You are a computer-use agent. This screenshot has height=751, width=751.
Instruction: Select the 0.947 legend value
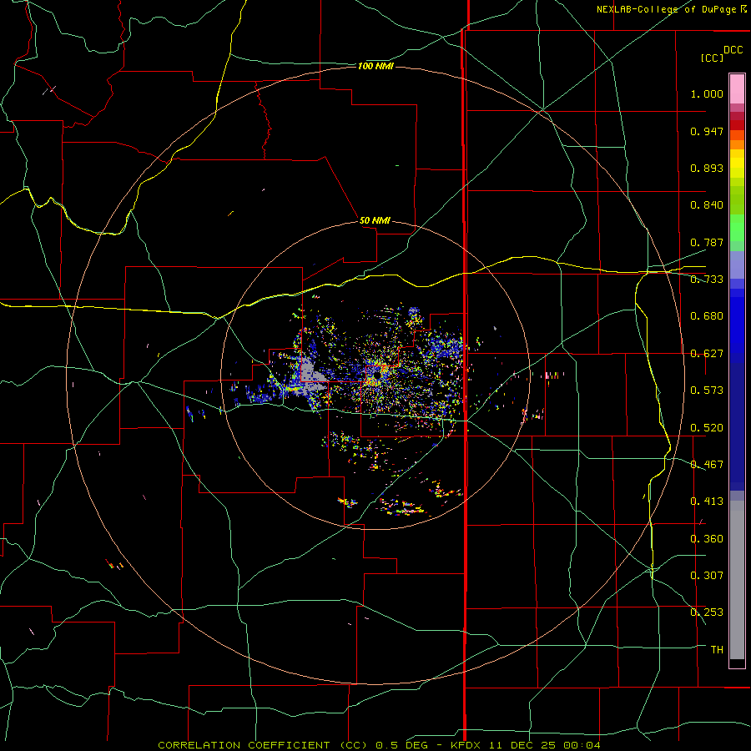(x=707, y=131)
